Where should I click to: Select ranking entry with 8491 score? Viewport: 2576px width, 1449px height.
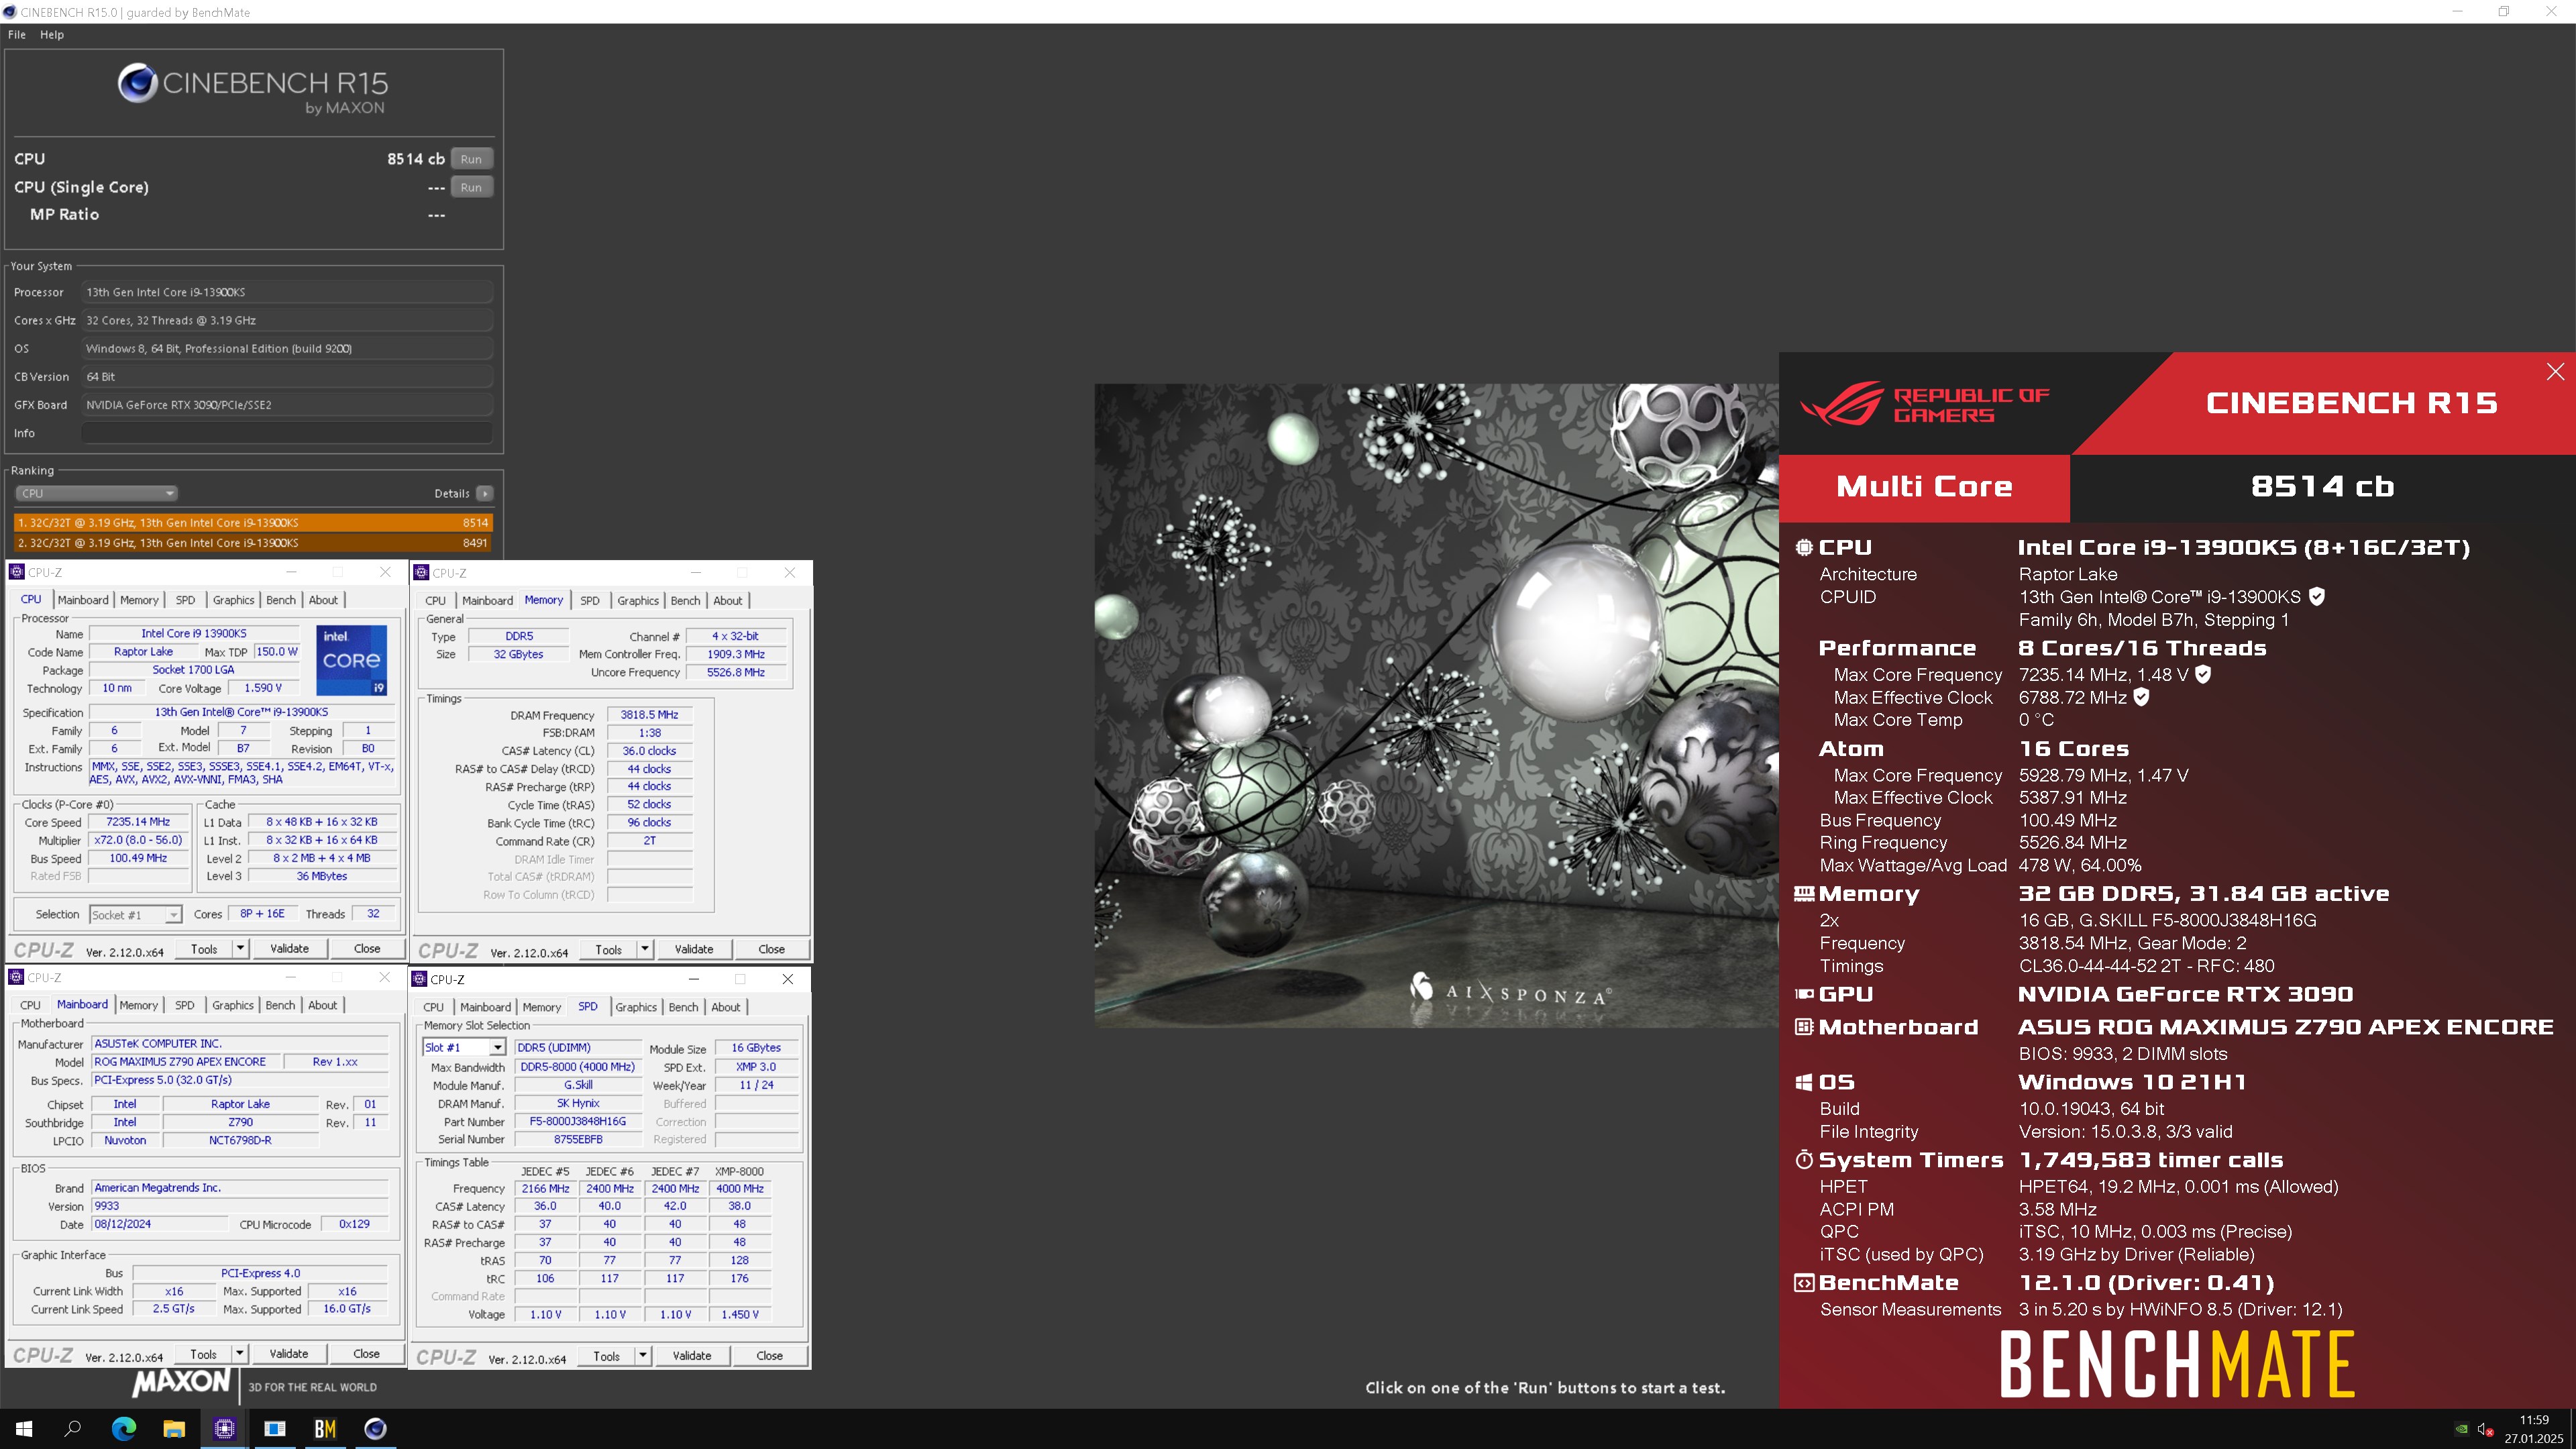pos(253,543)
